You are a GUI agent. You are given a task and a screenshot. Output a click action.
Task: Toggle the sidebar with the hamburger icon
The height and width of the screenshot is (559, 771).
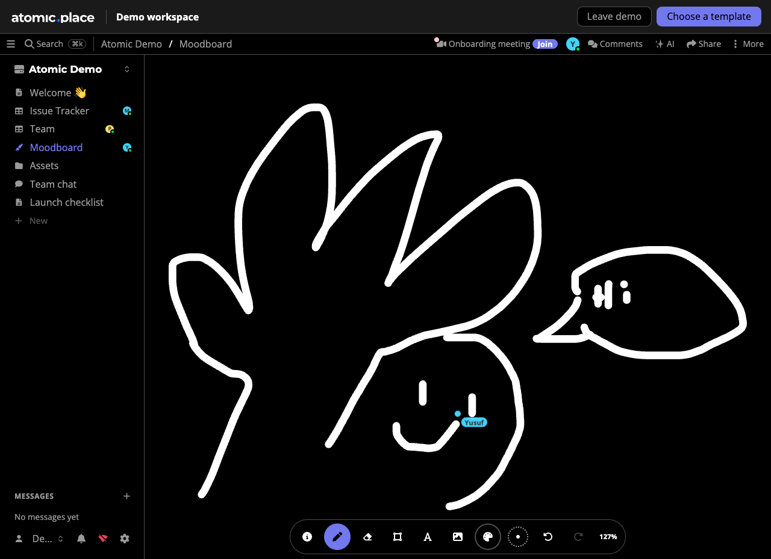[x=11, y=44]
